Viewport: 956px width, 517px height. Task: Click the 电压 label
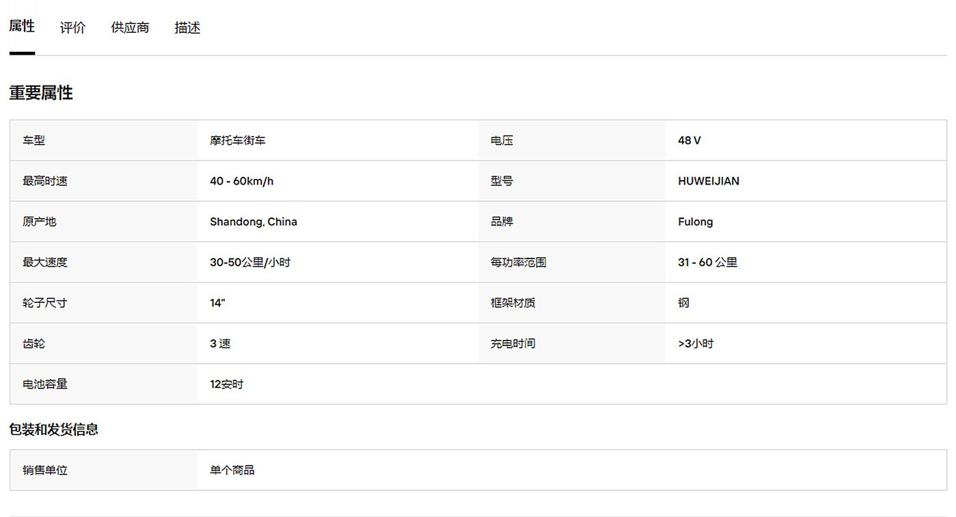click(502, 140)
